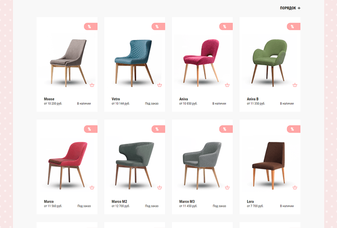
Task: Add Marco M2 chair to basket
Action: [x=160, y=188]
